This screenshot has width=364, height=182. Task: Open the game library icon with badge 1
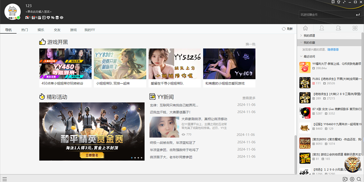coord(27,18)
